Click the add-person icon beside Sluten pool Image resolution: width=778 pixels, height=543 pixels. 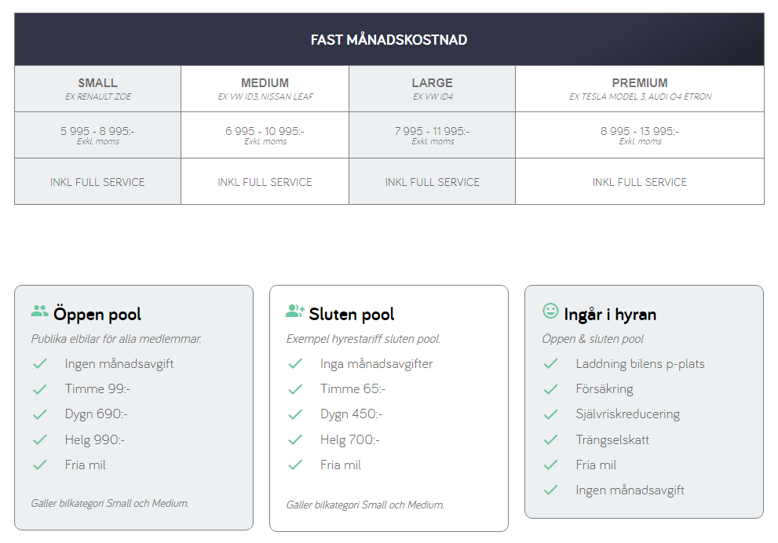(x=295, y=312)
